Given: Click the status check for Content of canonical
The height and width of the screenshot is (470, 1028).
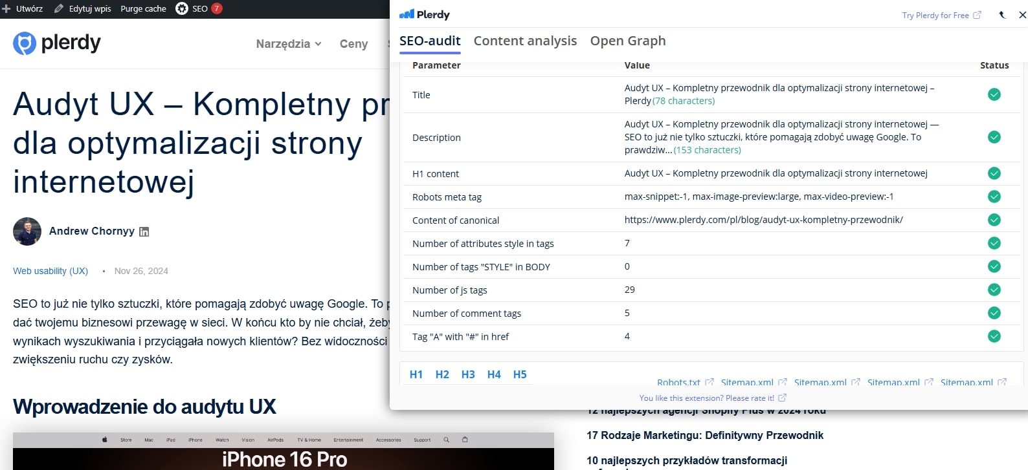Looking at the screenshot, I should click(994, 220).
